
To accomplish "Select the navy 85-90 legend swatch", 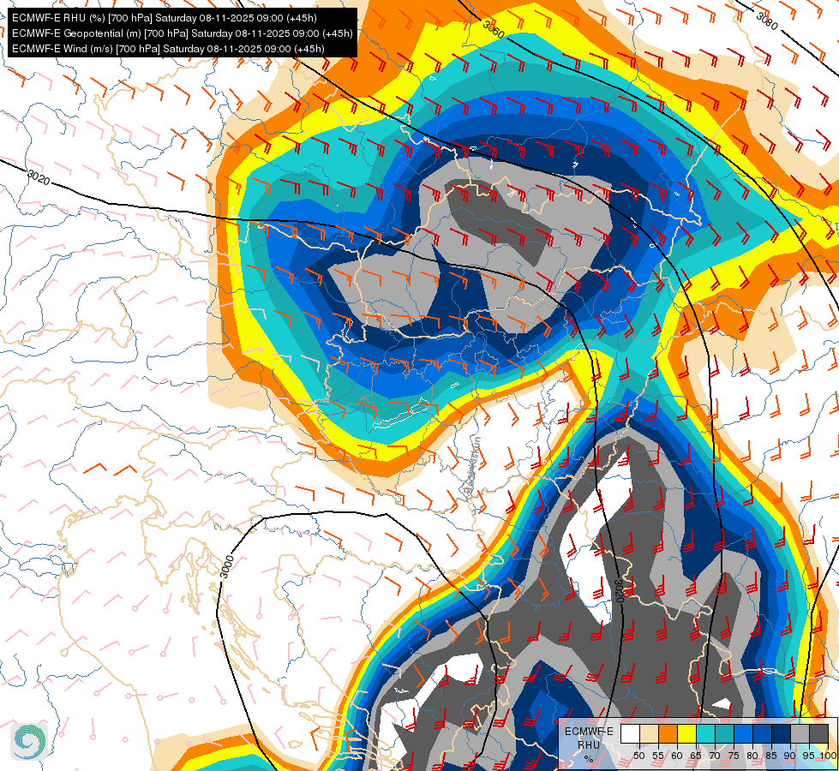I will point(781,733).
